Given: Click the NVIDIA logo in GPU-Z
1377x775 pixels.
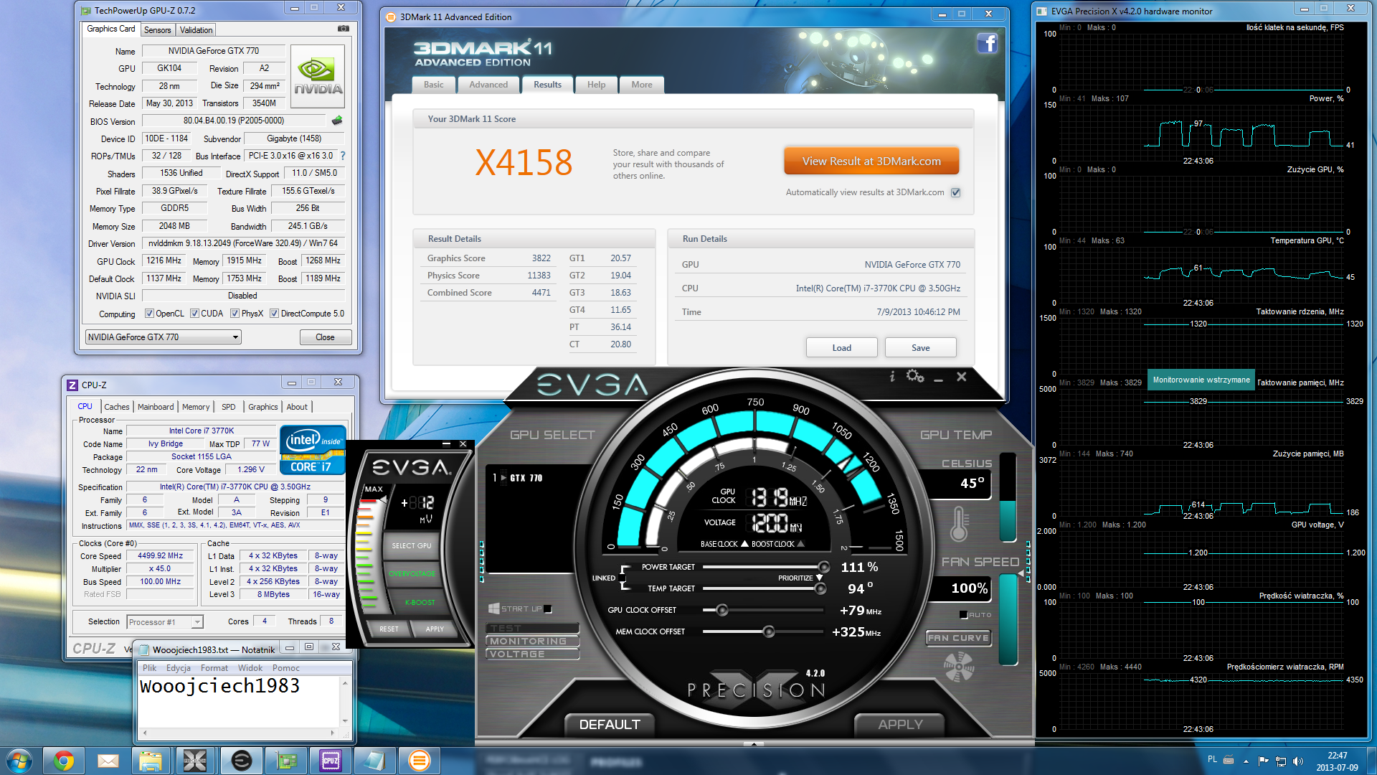Looking at the screenshot, I should pos(317,77).
